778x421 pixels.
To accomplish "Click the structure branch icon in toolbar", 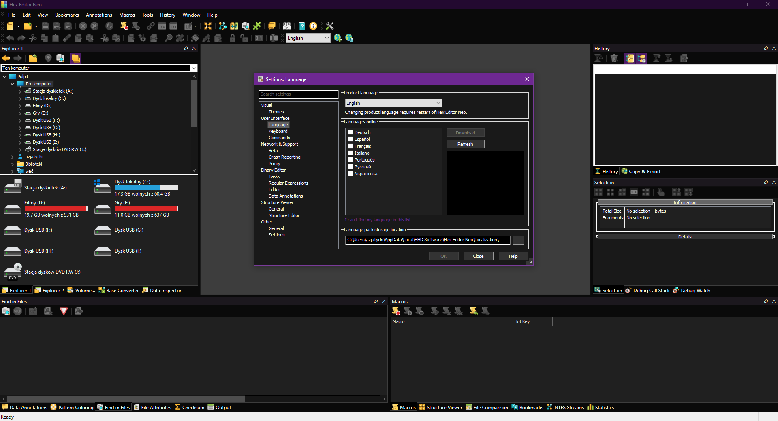I will [222, 26].
